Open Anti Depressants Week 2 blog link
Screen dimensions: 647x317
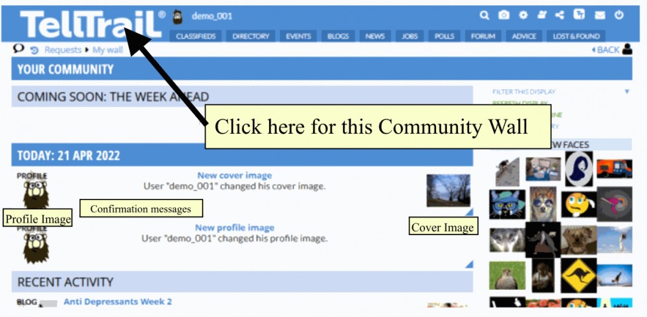tap(118, 302)
